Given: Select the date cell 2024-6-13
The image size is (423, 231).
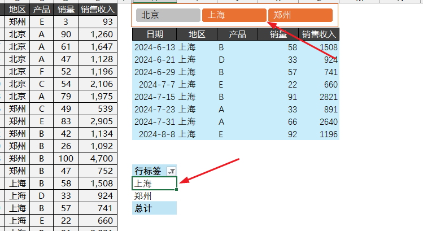Looking at the screenshot, I should point(155,47).
